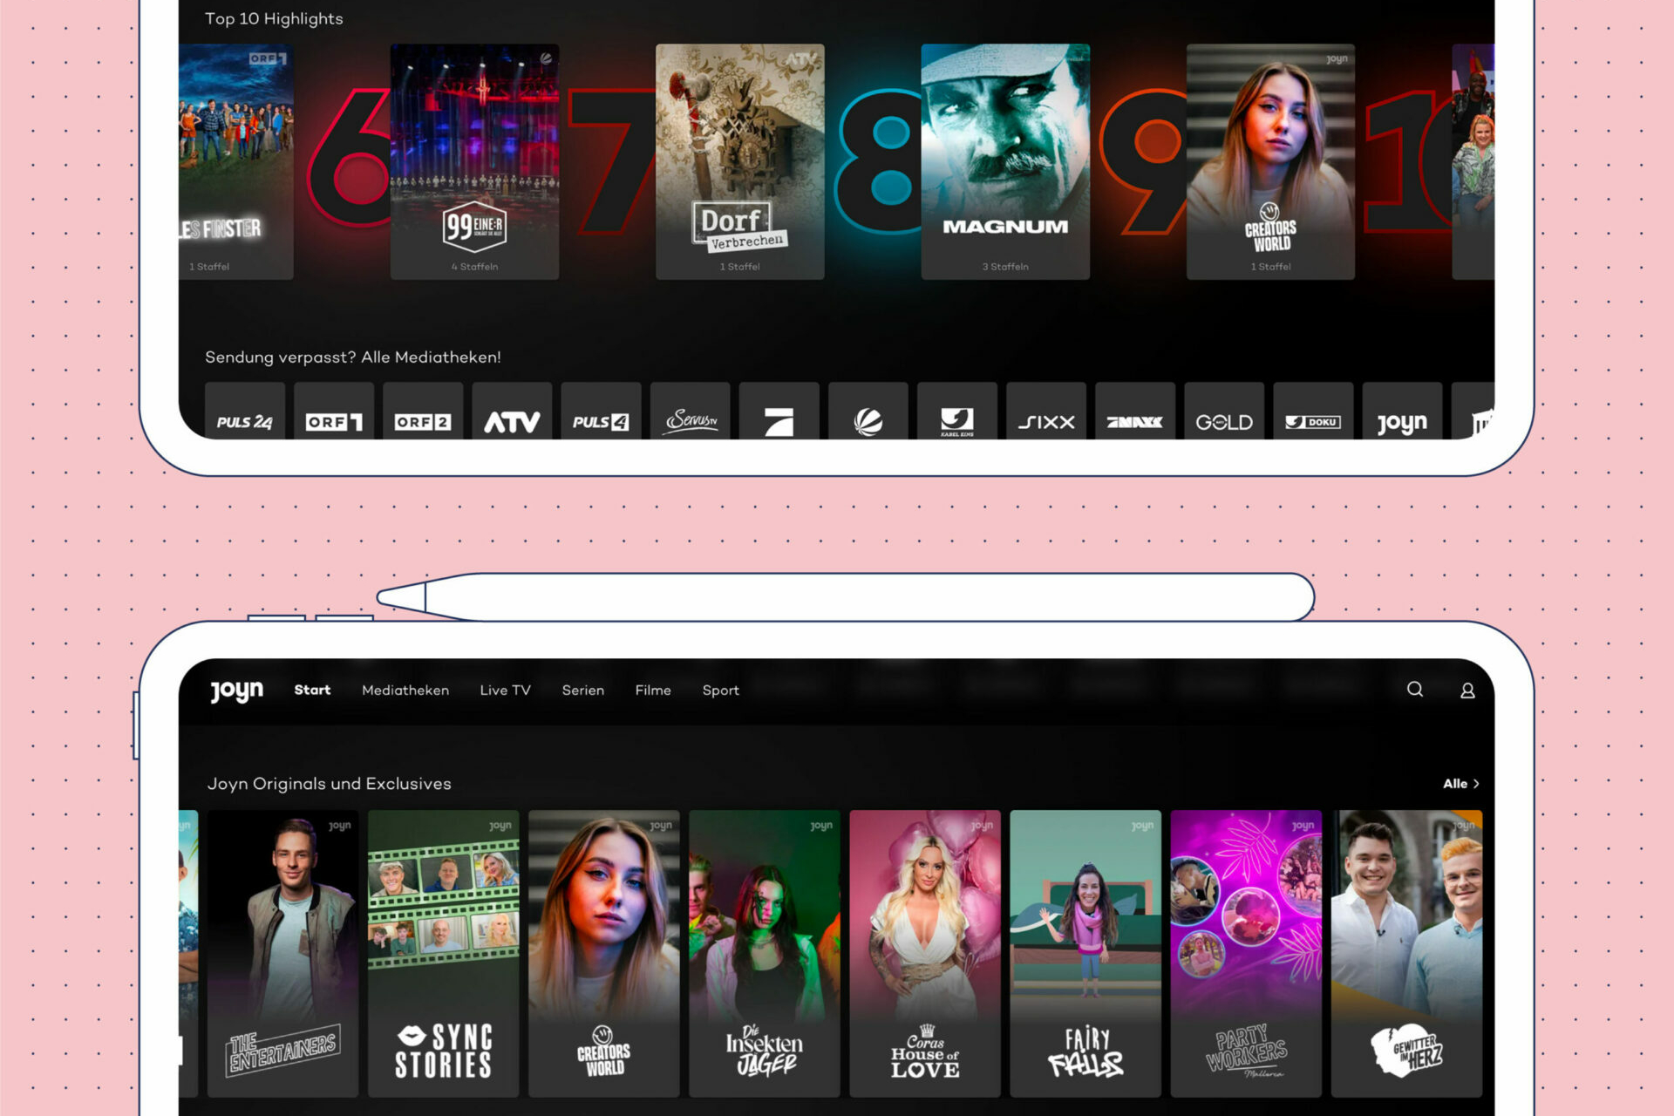The image size is (1674, 1116).
Task: Select the ProSieben MAXX channel tile
Action: tap(1135, 411)
